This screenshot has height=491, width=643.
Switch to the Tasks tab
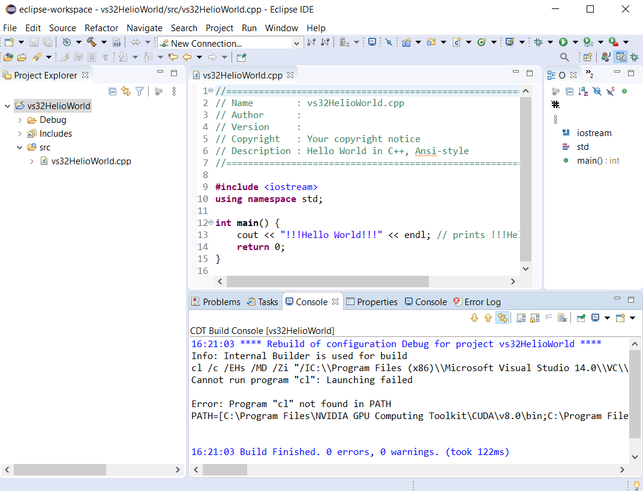[x=263, y=302]
